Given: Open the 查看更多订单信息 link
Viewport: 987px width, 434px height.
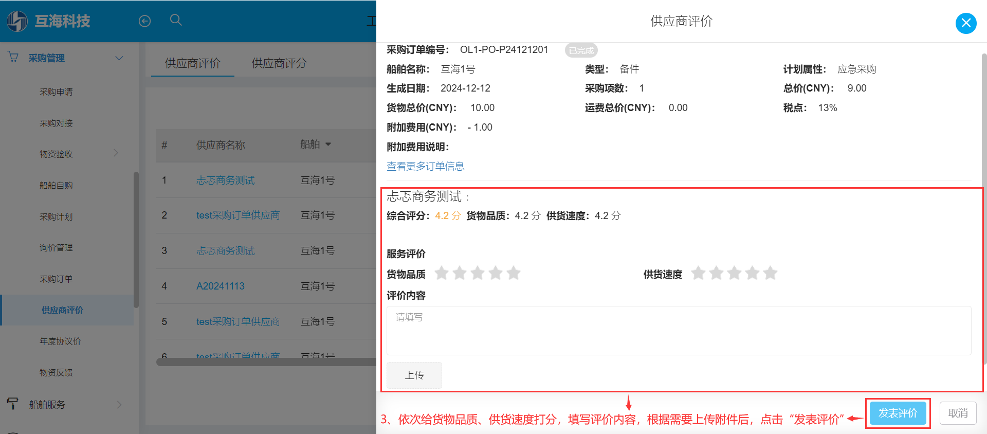Looking at the screenshot, I should coord(425,166).
